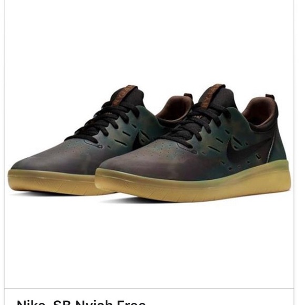Click the divider line above the product title

(149, 289)
